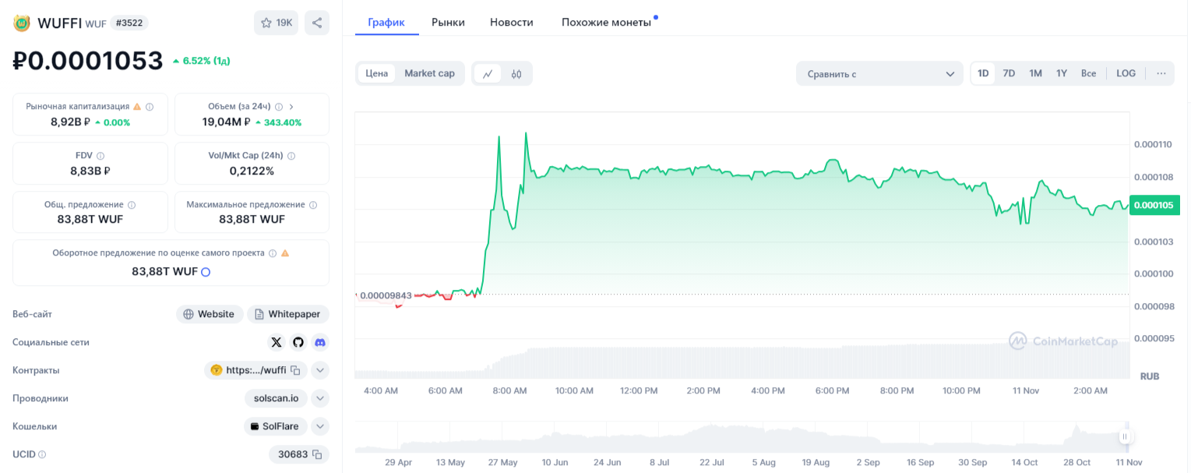Open the Сравнить с dropdown
1191x473 pixels.
tap(880, 74)
